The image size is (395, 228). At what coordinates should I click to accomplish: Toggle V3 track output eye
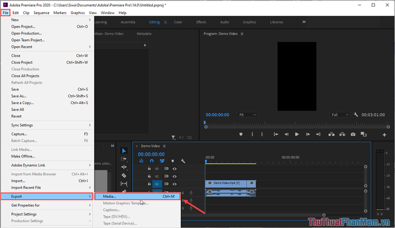(174, 169)
